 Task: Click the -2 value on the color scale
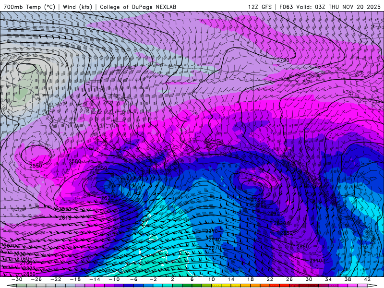pos(153,279)
